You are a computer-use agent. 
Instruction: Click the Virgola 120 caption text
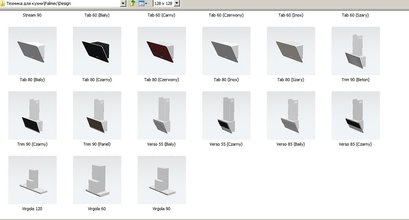32,209
